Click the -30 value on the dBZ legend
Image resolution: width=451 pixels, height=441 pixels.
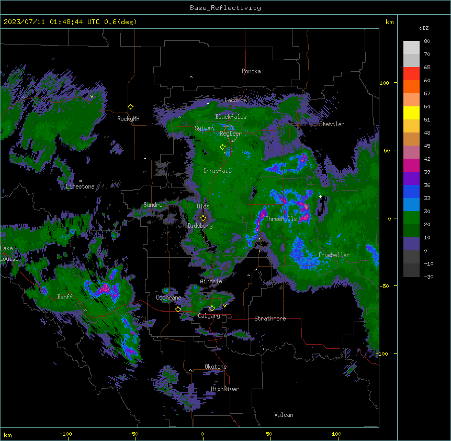point(429,277)
